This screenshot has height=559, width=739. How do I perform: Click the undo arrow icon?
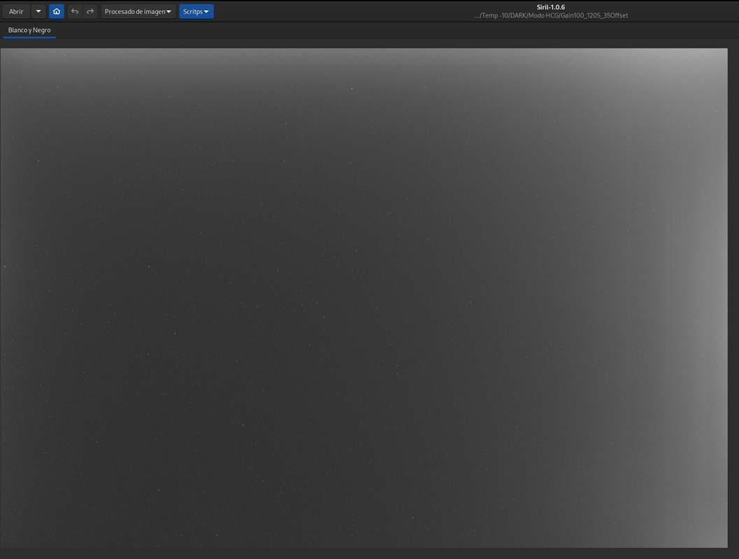[x=75, y=11]
